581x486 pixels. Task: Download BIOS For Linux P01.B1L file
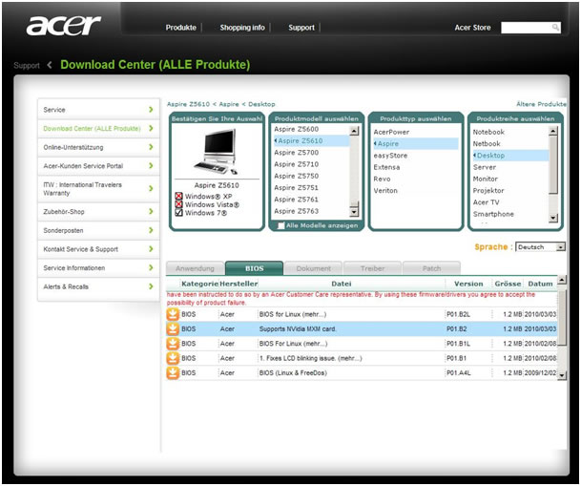point(173,344)
